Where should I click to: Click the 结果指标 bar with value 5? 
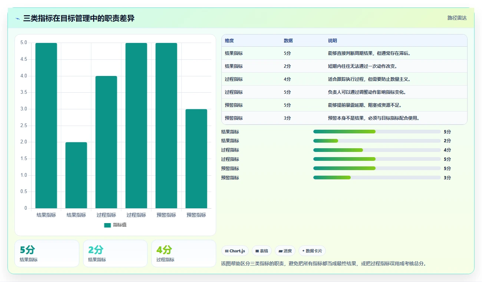click(x=46, y=126)
